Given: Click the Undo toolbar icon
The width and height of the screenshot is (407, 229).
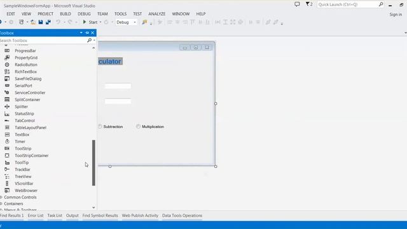Looking at the screenshot, I should pos(58,22).
